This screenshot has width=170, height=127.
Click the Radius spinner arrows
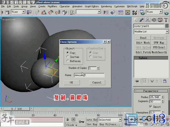tap(163, 97)
